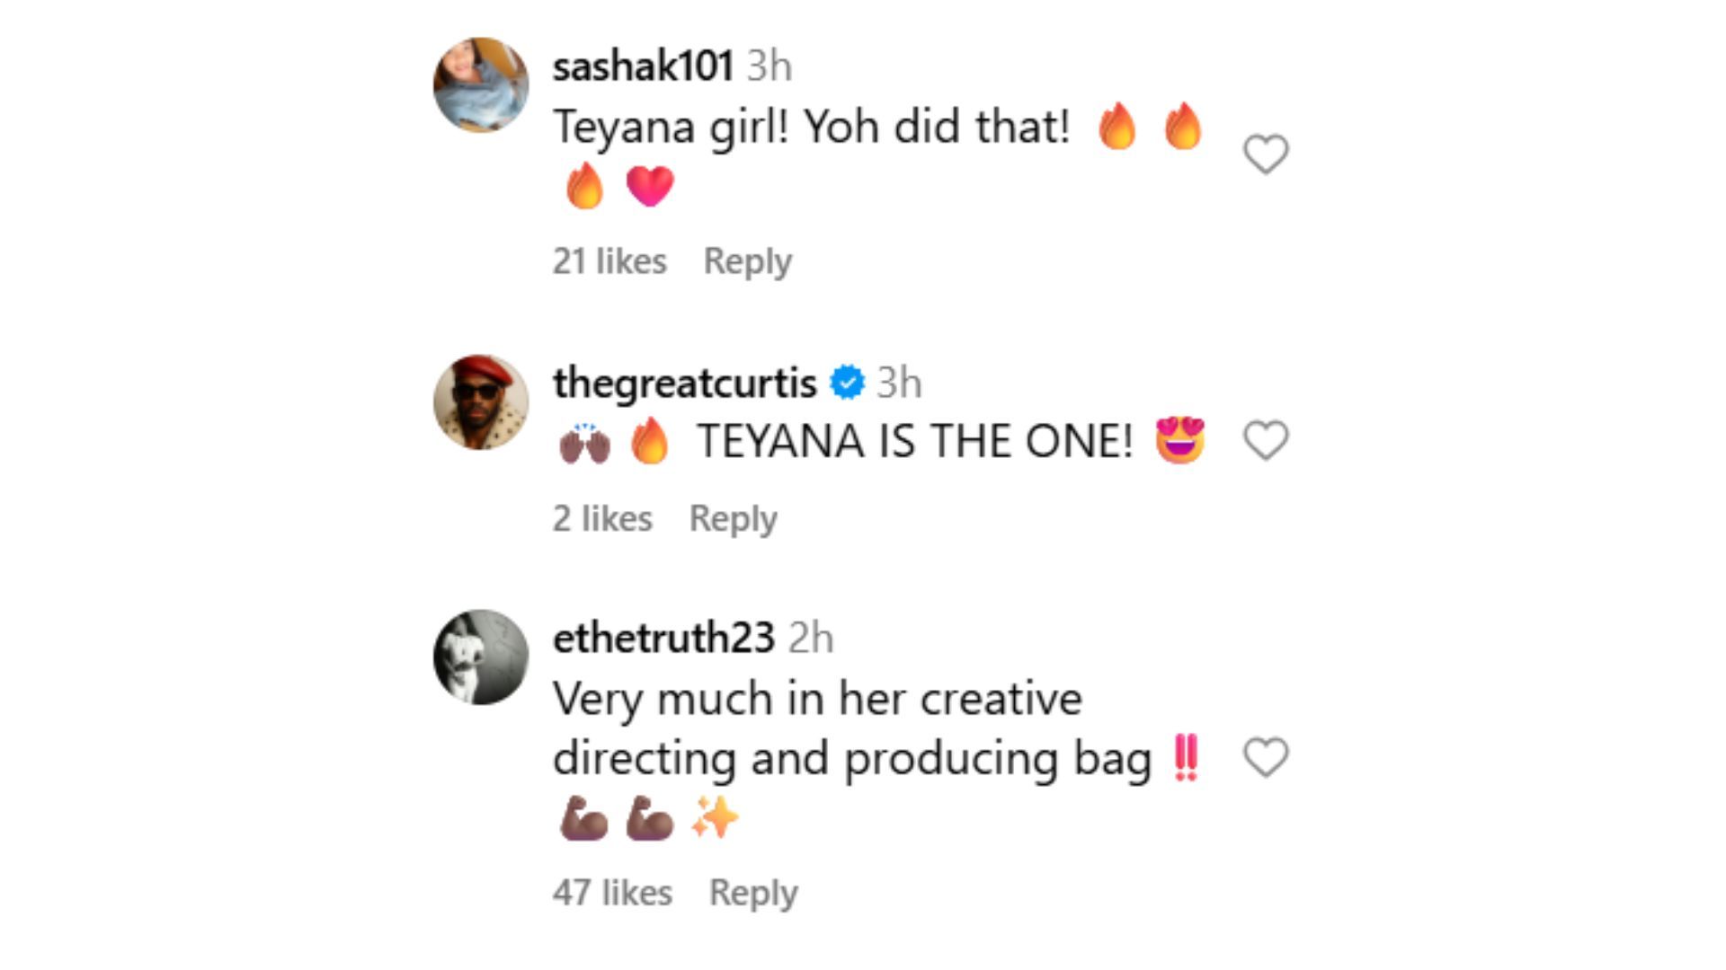
Task: Click the heart-eyes emoji in thegreatcurtis comment
Action: click(x=1179, y=440)
